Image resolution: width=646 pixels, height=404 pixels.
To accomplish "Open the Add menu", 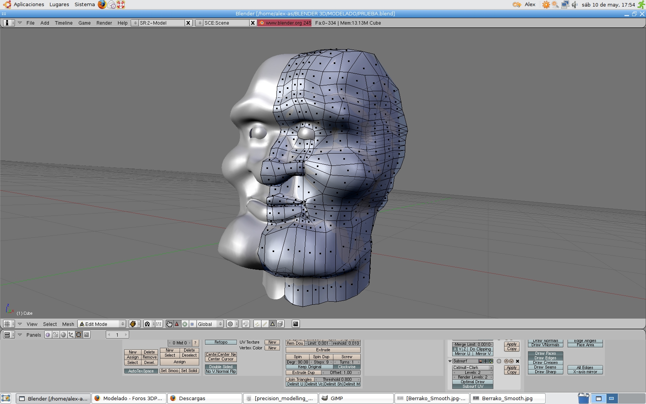I will pyautogui.click(x=45, y=23).
